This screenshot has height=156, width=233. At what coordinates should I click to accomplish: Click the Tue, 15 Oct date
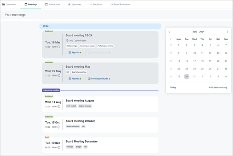52,123
